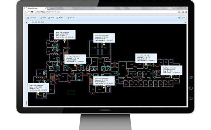The width and height of the screenshot is (211, 130).
Task: Click Show All in the toolbar
Action: pos(70,18)
